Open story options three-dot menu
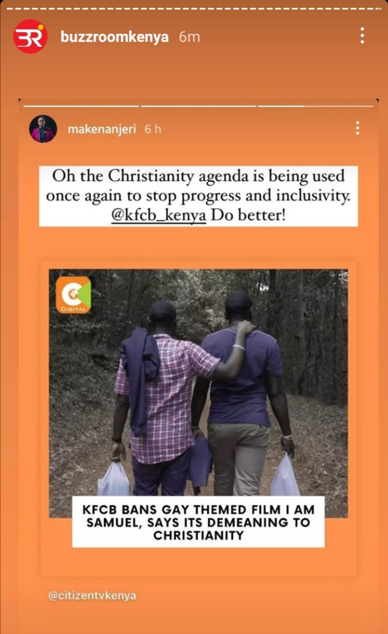The height and width of the screenshot is (634, 388). pyautogui.click(x=362, y=36)
